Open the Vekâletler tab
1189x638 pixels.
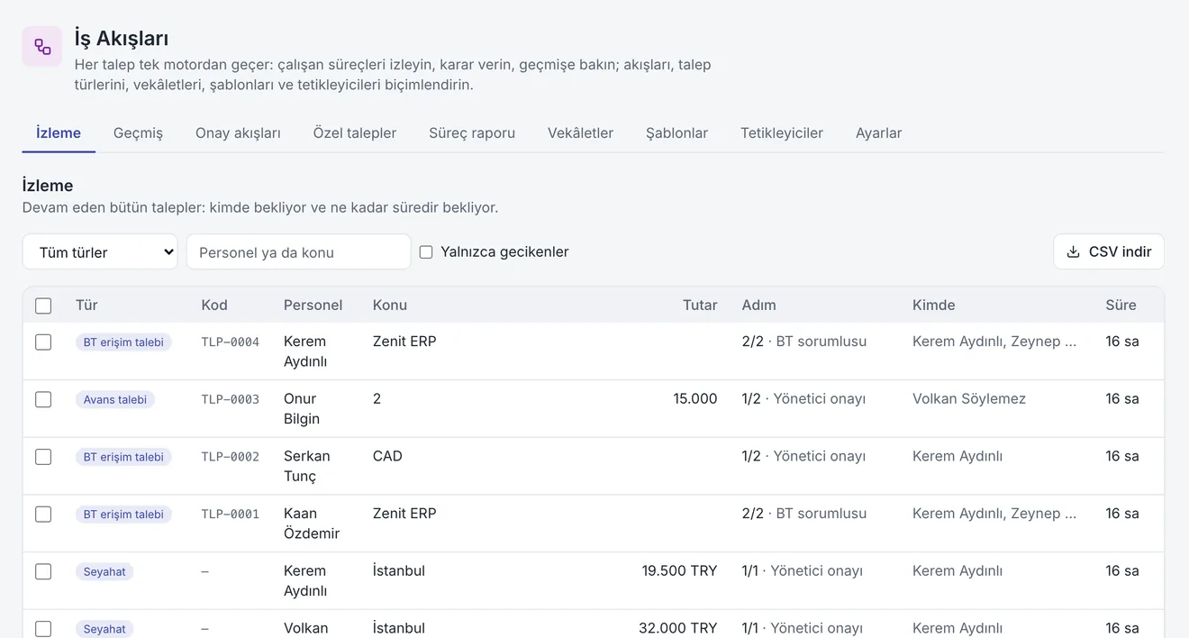[x=580, y=132]
